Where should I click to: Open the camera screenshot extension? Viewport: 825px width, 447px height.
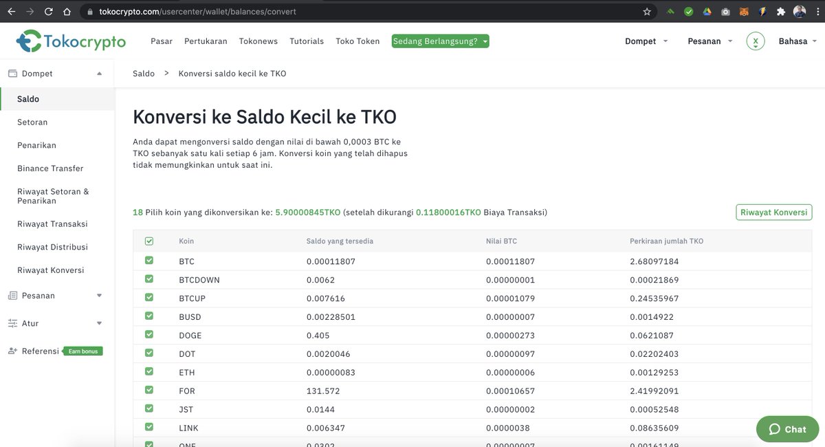pos(726,12)
